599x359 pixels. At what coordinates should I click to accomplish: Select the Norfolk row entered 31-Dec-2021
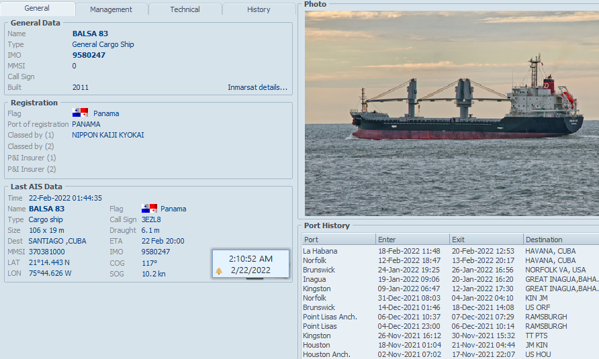tap(451, 298)
